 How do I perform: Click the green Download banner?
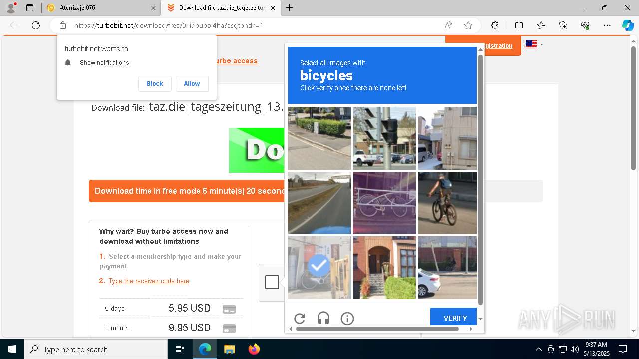(257, 150)
